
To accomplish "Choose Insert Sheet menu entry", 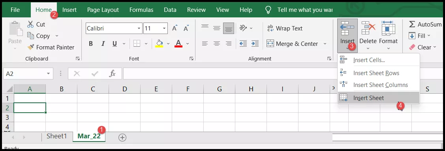I will coord(379,98).
